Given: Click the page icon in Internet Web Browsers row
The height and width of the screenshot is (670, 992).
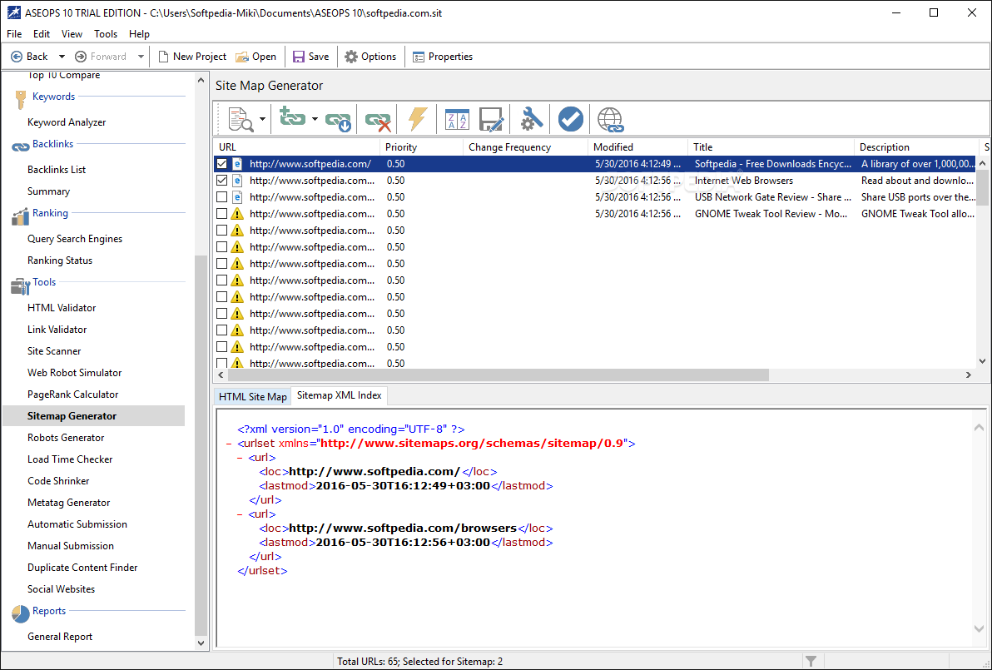Looking at the screenshot, I should click(x=237, y=181).
